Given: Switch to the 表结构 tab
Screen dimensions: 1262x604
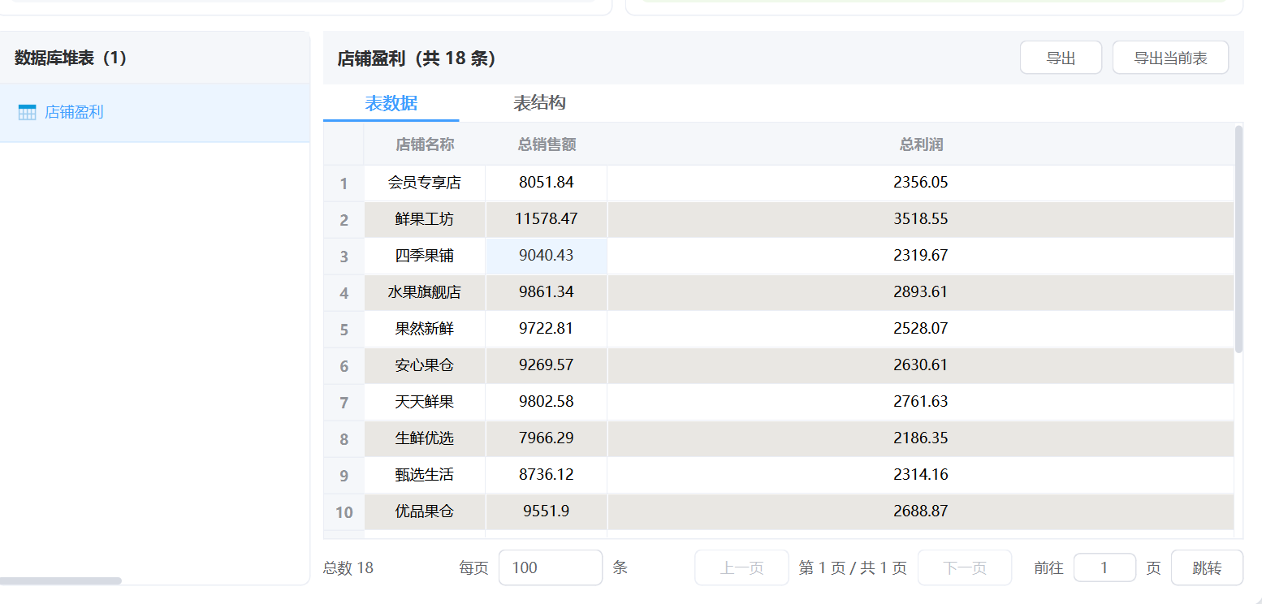Looking at the screenshot, I should pyautogui.click(x=539, y=103).
